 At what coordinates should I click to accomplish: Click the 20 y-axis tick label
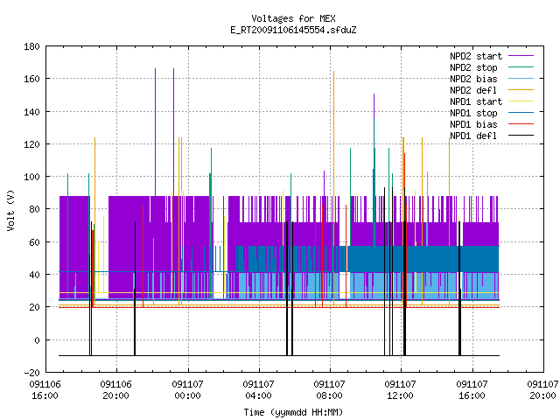(x=34, y=307)
